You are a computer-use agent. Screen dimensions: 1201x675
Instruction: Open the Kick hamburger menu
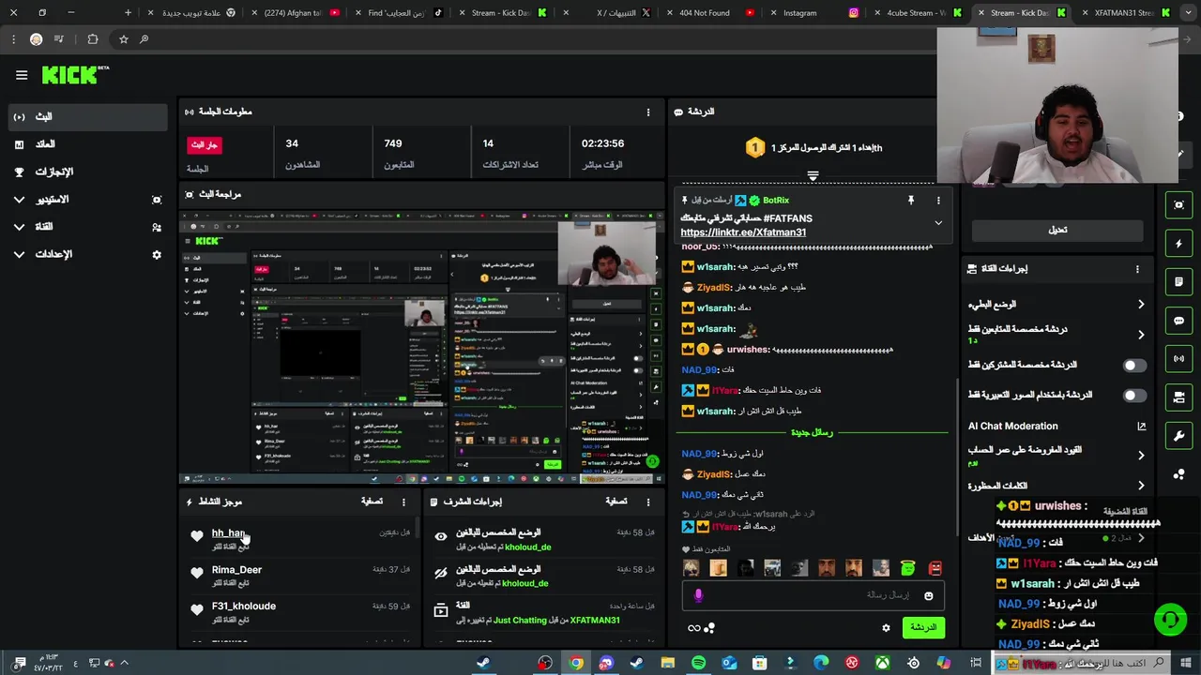(x=22, y=75)
